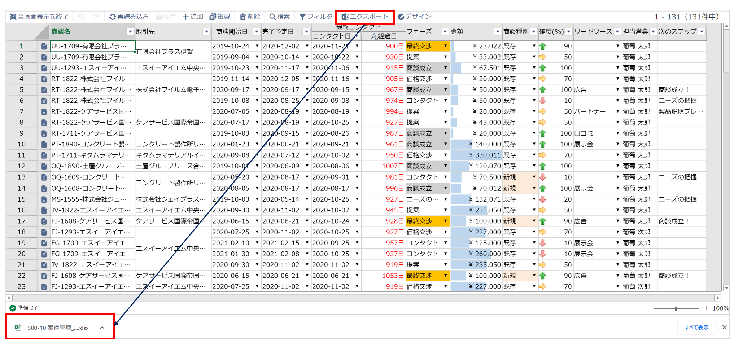Select amount cell ¥ 330,011
This screenshot has width=734, height=360.
[476, 155]
